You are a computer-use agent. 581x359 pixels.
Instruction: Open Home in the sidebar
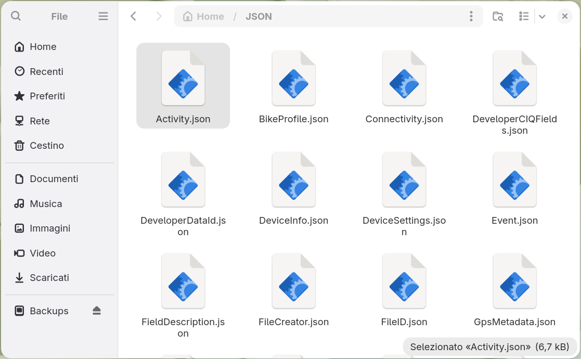60,47
